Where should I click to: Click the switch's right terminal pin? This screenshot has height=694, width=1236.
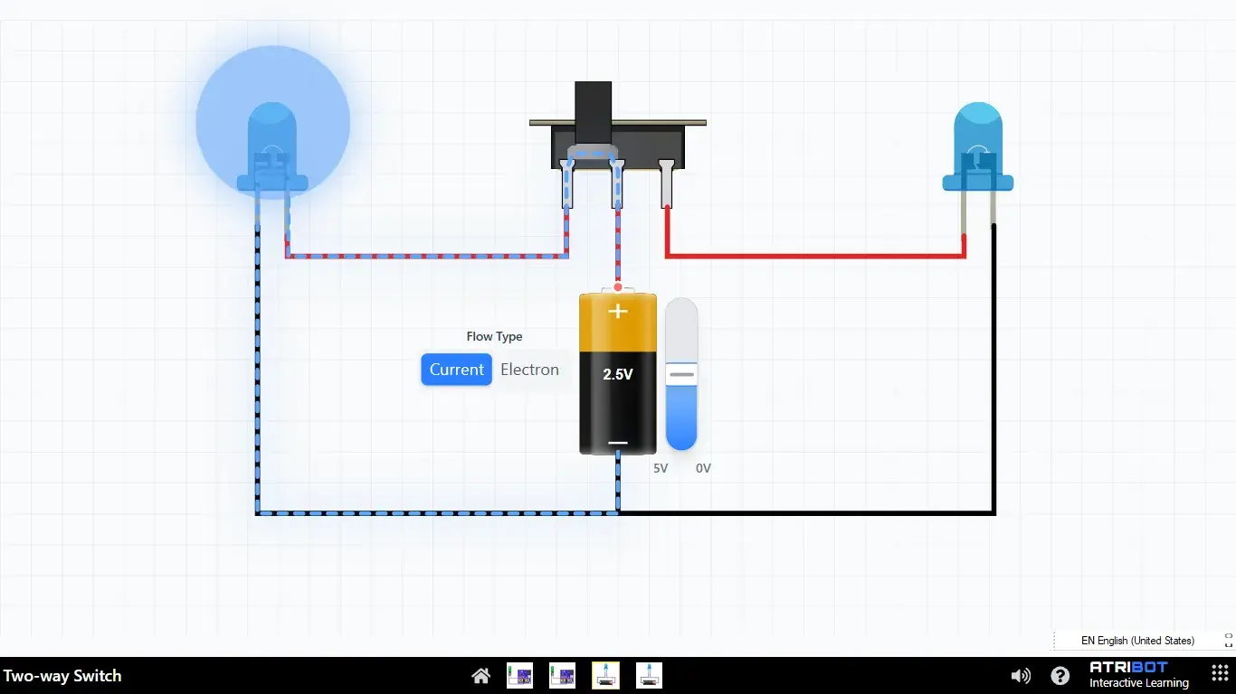(x=668, y=183)
